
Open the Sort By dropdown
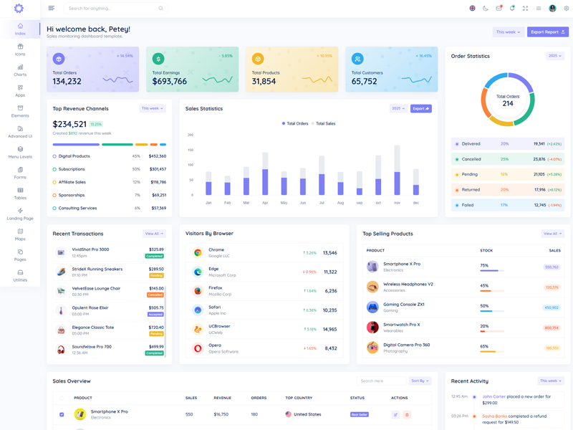[420, 381]
